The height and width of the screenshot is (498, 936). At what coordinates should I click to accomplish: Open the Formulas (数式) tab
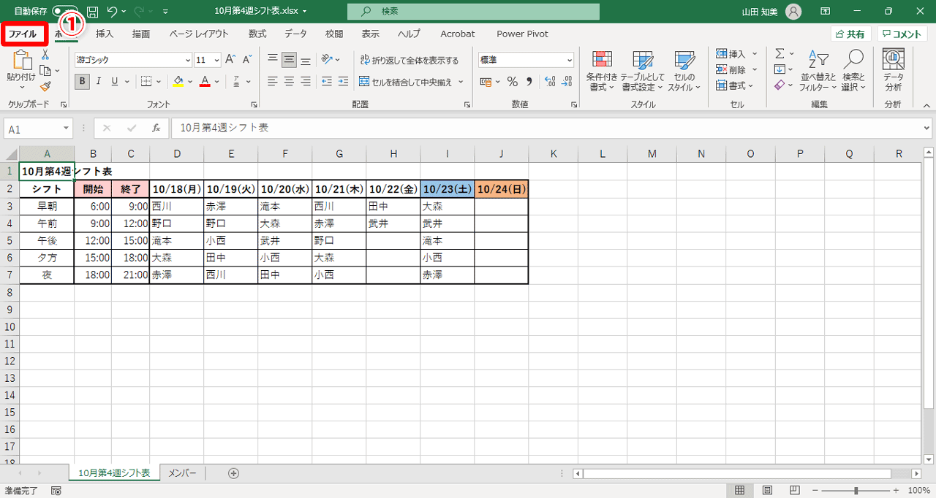pos(257,34)
